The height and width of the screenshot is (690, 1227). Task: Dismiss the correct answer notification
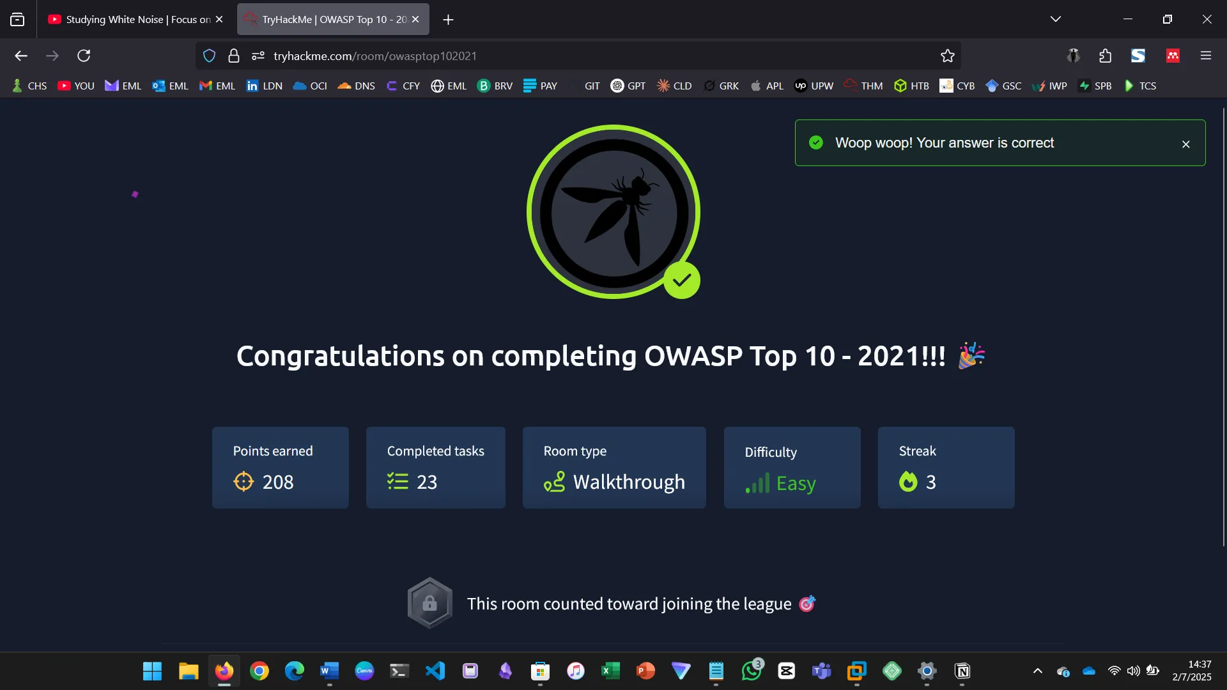(1185, 144)
